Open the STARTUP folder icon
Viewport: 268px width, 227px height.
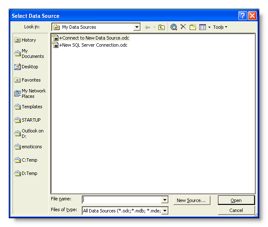tap(18, 120)
